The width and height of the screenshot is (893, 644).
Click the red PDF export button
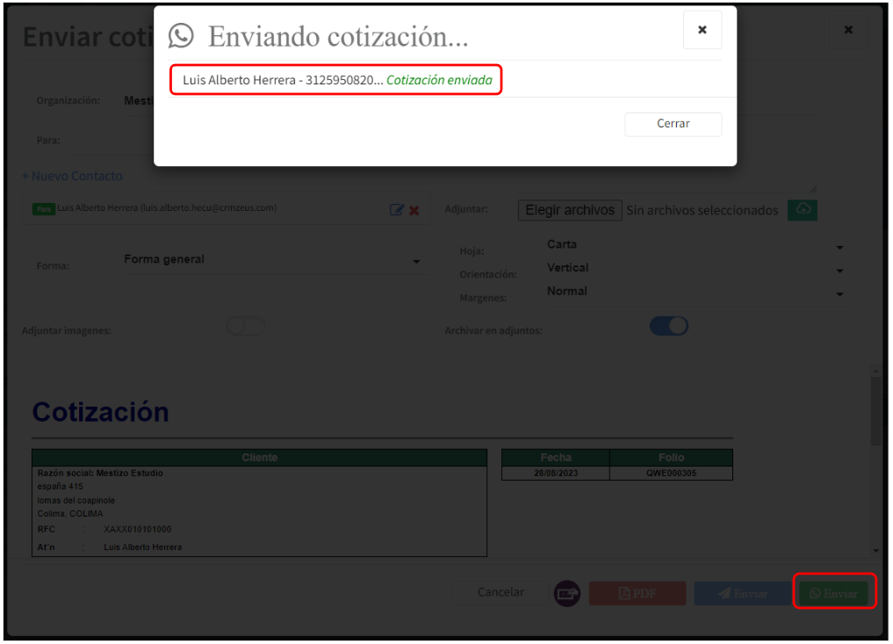[x=637, y=594]
